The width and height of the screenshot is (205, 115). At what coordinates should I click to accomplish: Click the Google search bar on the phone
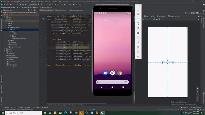[112, 82]
